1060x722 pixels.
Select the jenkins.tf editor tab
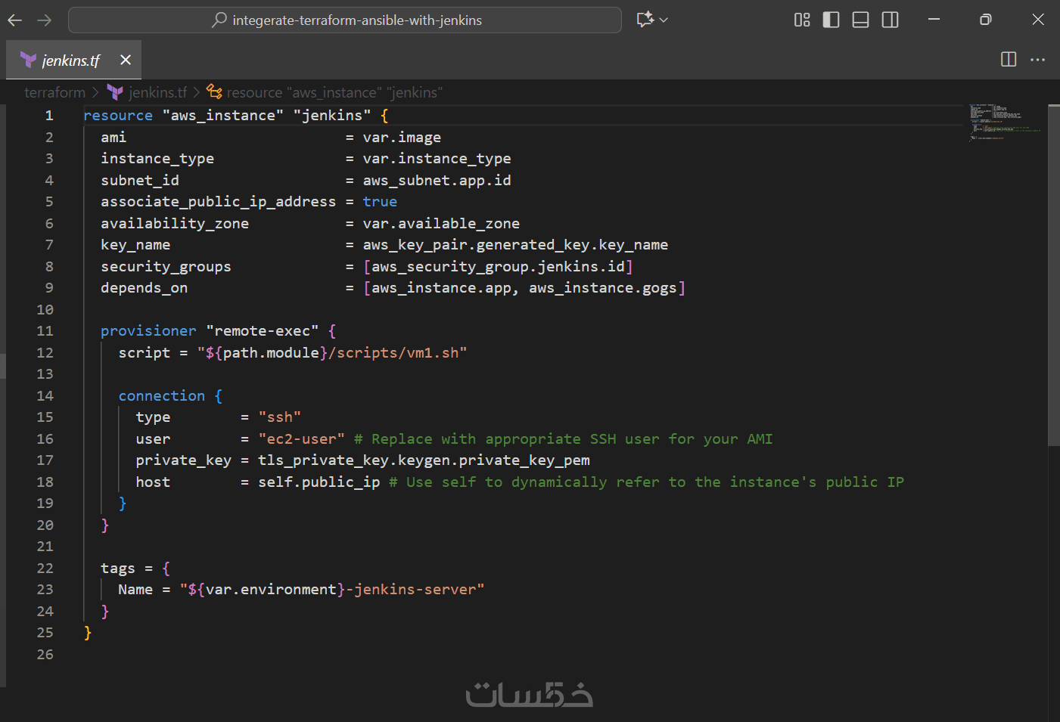(x=73, y=60)
